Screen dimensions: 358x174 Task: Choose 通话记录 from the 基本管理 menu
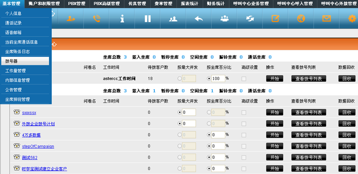pos(13,23)
